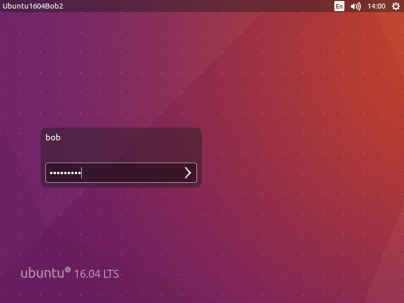Click the speaker icon to adjust audio
This screenshot has width=404, height=303.
point(356,7)
